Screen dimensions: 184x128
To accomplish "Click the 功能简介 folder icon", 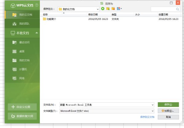I will [44, 19].
